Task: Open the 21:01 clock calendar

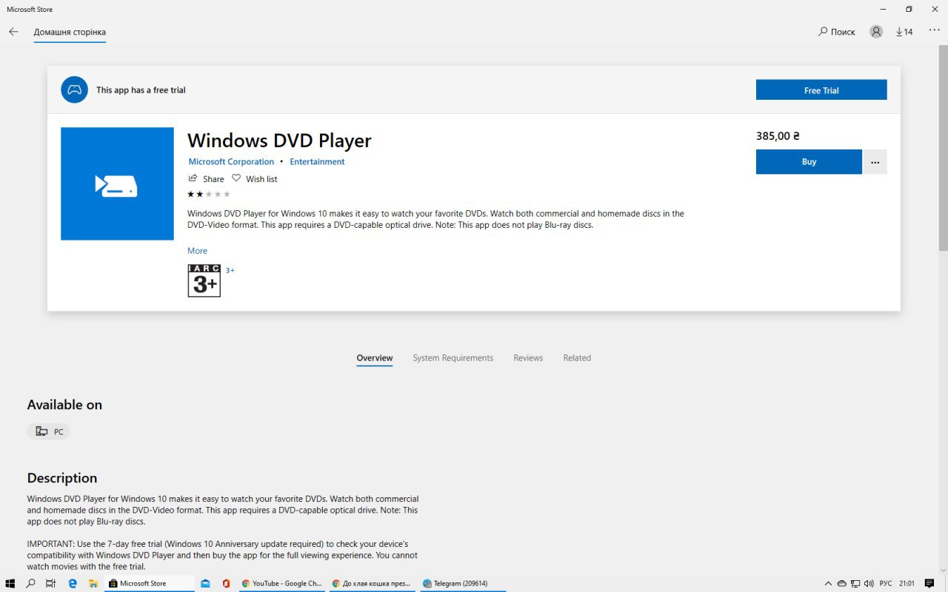Action: tap(907, 583)
